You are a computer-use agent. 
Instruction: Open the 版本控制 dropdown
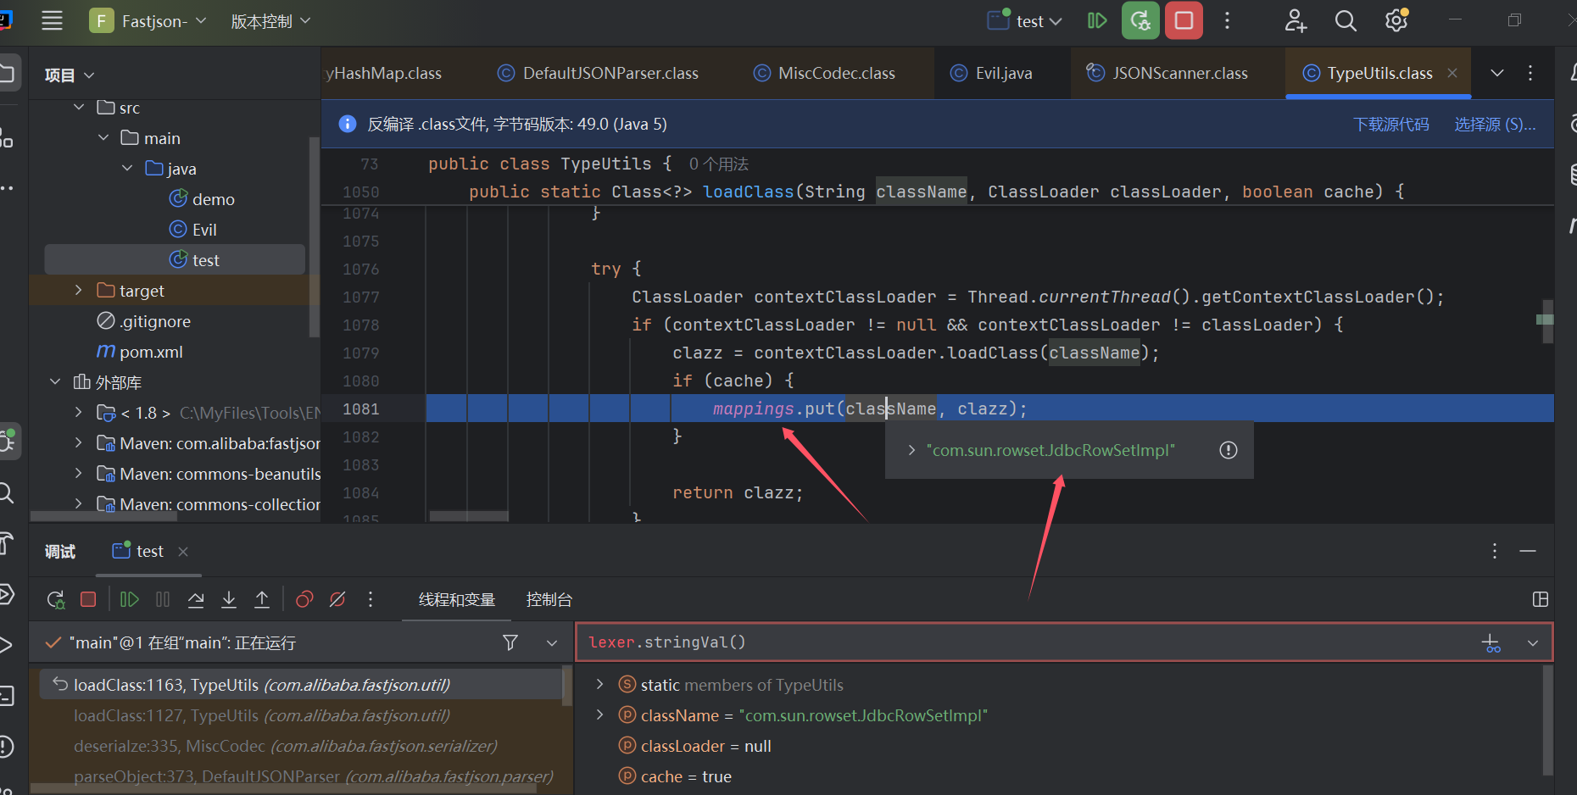pos(270,21)
